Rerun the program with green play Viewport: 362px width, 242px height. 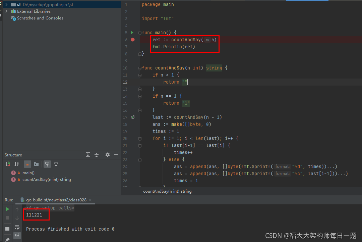pos(7,209)
